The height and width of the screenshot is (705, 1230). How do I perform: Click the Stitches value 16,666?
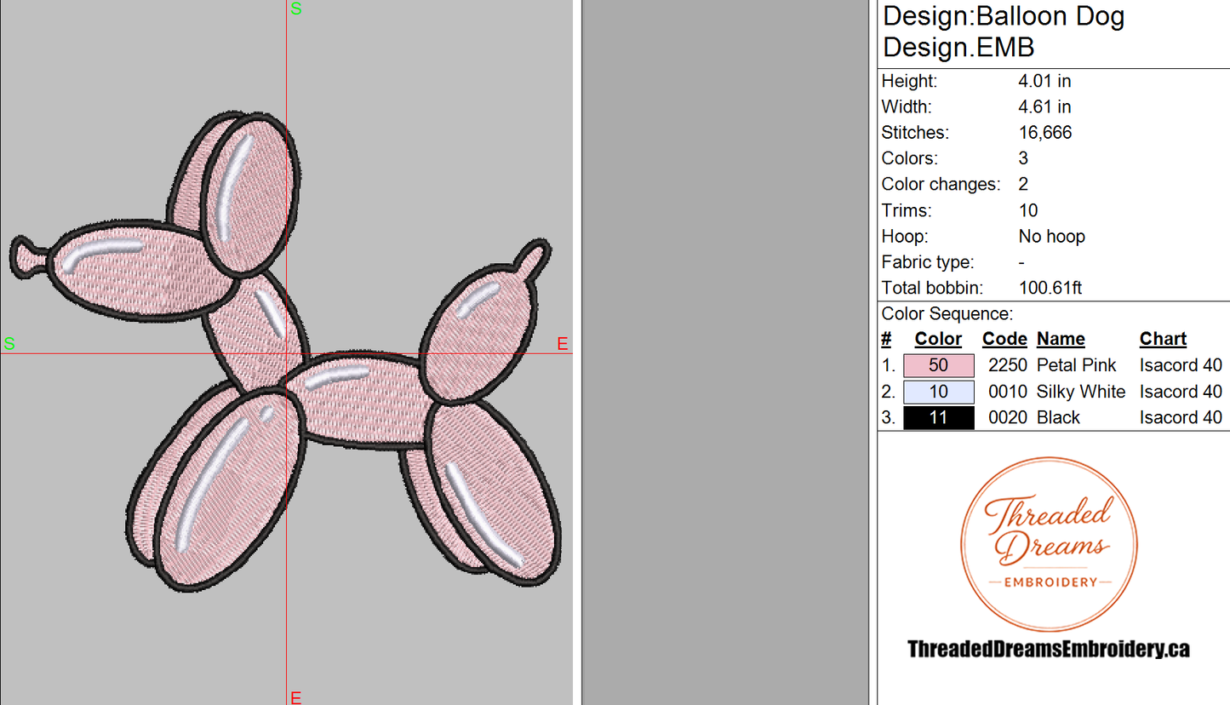[1045, 133]
